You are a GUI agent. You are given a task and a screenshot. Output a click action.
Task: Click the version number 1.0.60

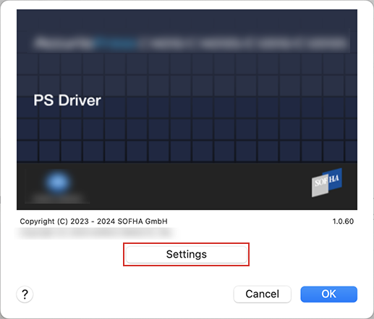coord(343,222)
